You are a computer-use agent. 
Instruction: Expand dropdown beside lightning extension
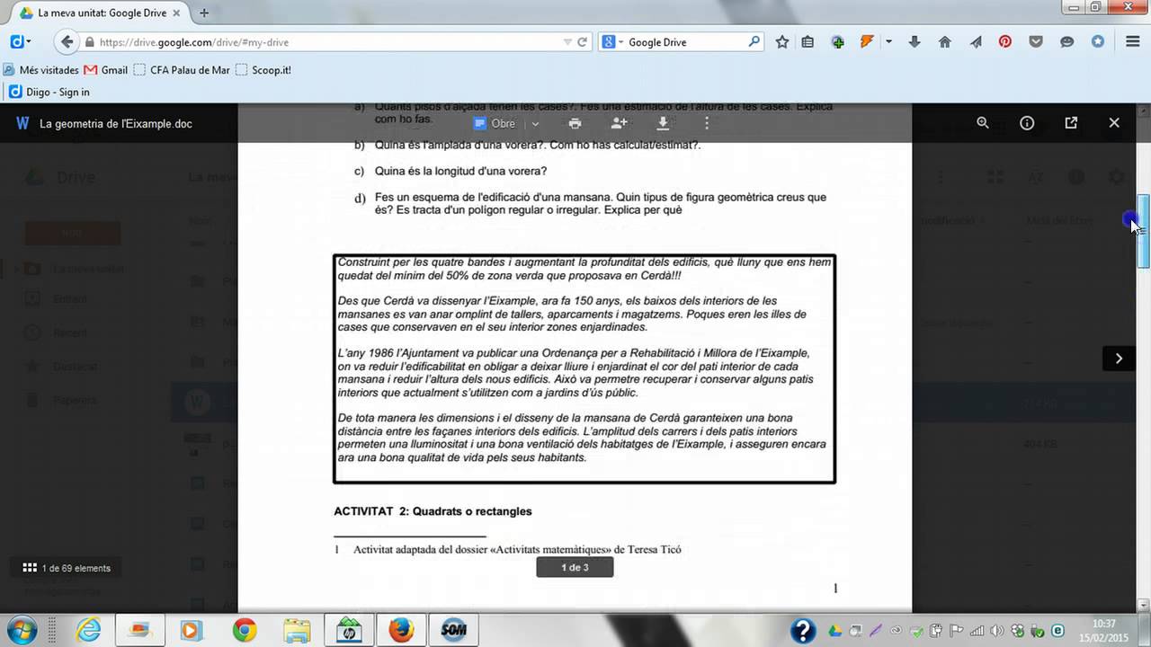tap(888, 42)
